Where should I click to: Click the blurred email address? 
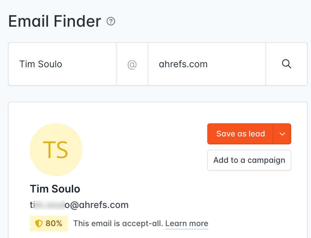79,205
